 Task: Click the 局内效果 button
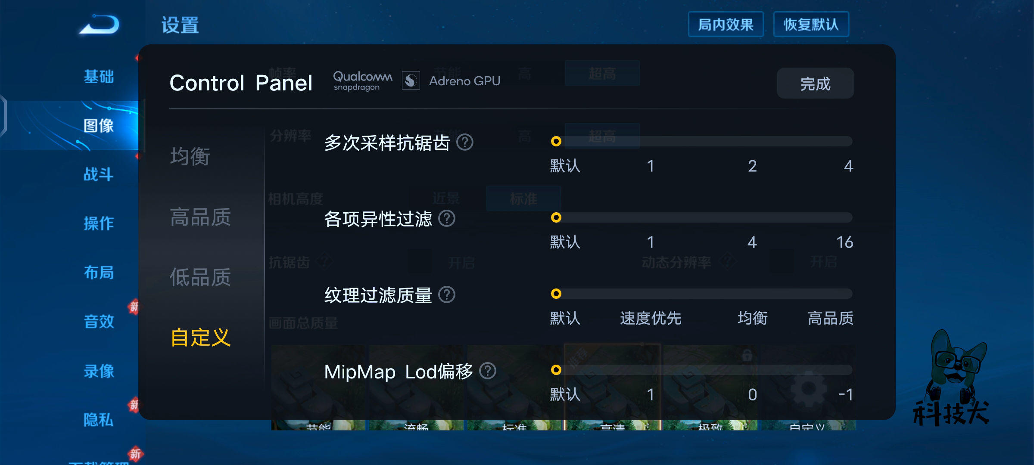tap(726, 25)
